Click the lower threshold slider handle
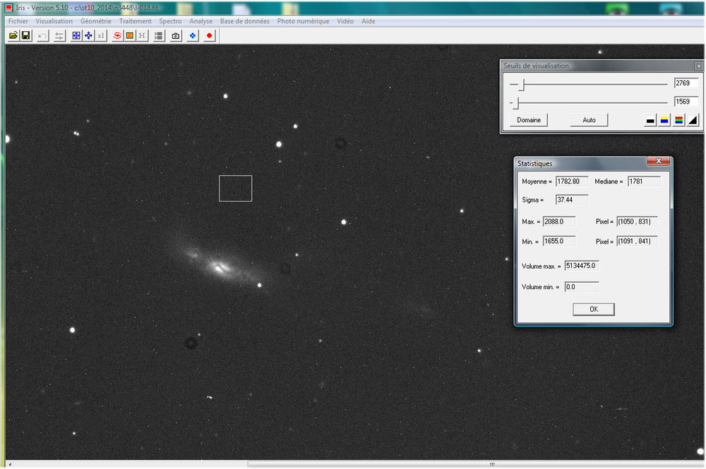 pos(517,103)
